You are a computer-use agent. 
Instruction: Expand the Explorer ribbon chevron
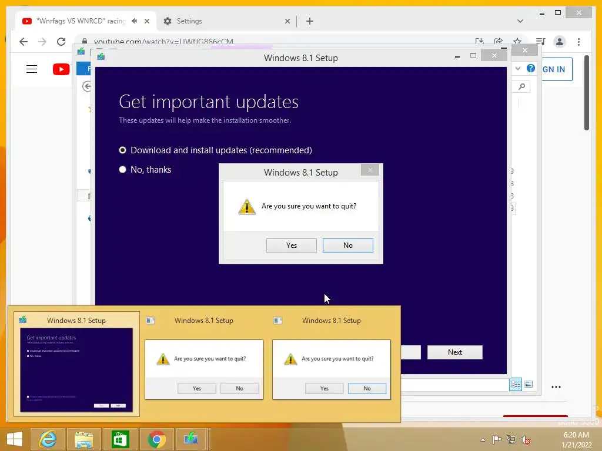tap(518, 68)
